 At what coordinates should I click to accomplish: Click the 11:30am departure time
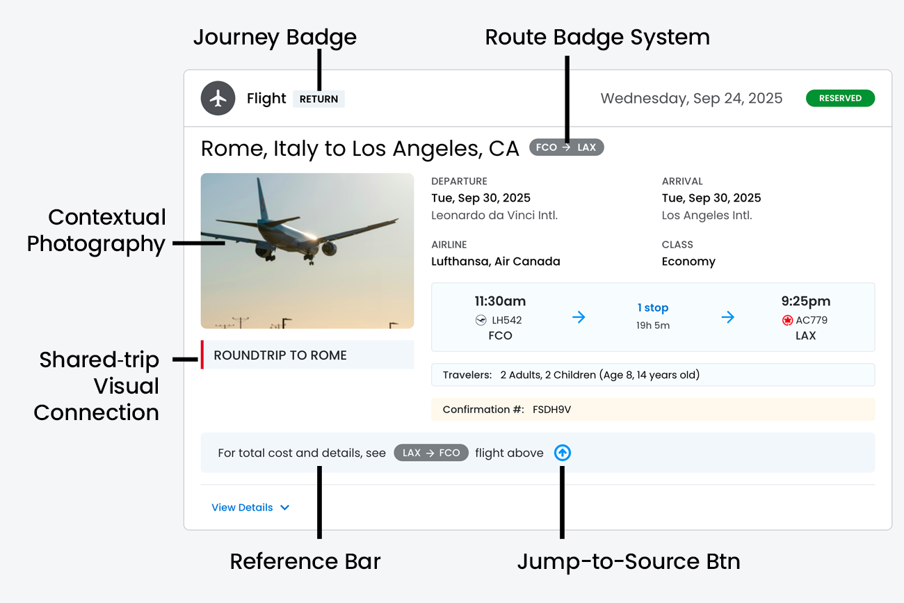coord(500,301)
